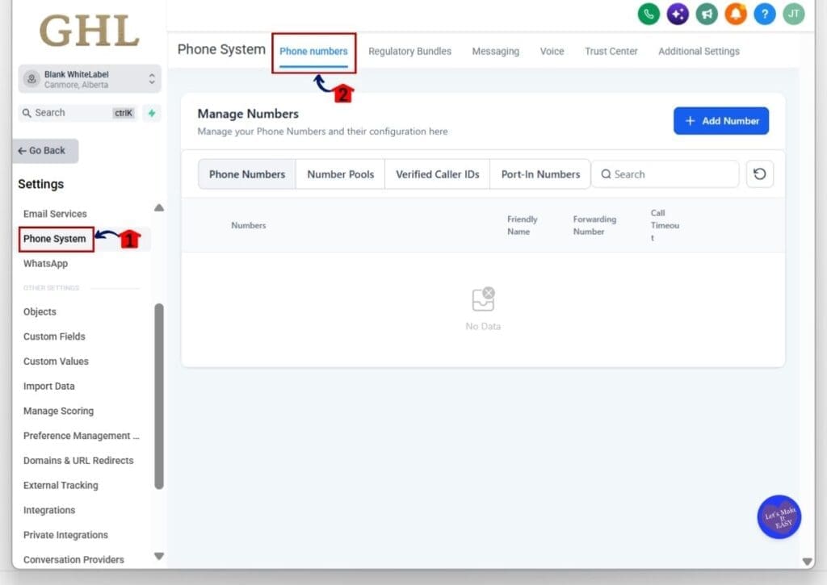Open the Regulatory Bundles tab

pos(409,51)
